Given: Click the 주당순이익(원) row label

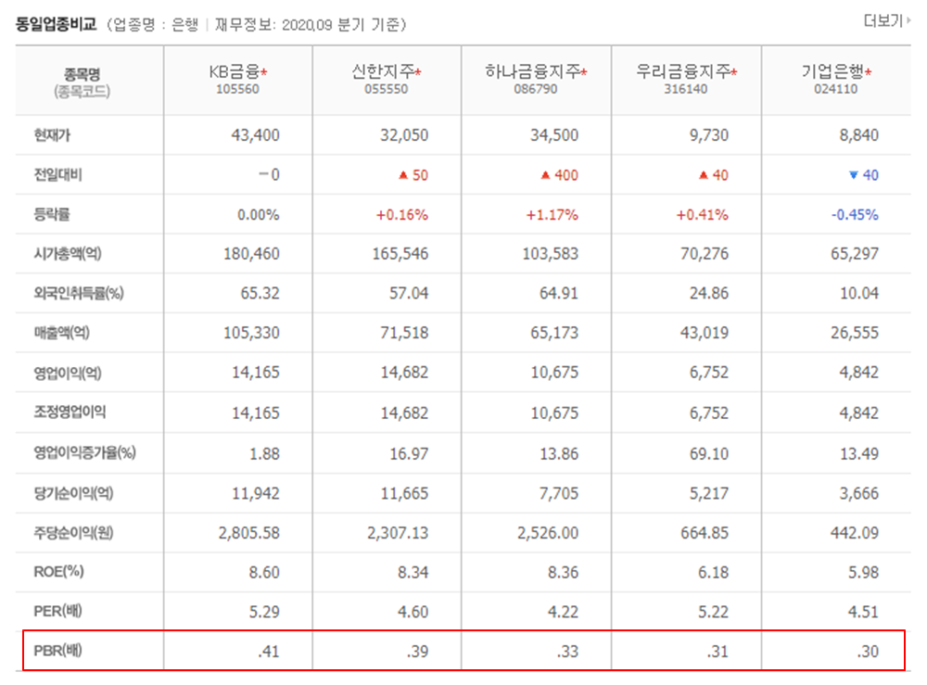Looking at the screenshot, I should tap(73, 532).
